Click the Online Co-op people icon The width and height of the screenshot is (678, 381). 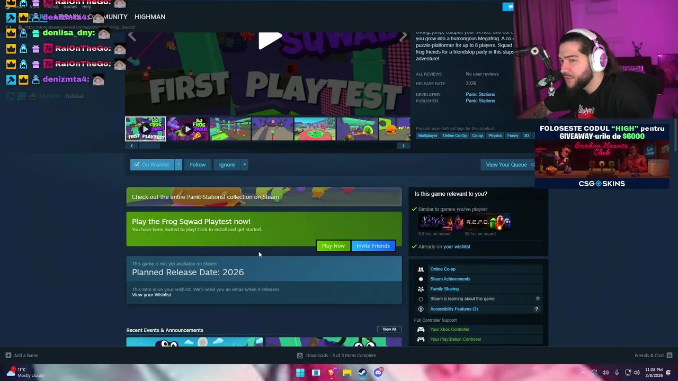(x=421, y=269)
